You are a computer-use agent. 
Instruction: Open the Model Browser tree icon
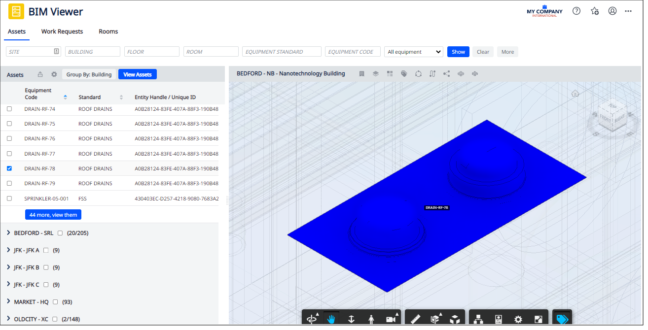point(478,319)
